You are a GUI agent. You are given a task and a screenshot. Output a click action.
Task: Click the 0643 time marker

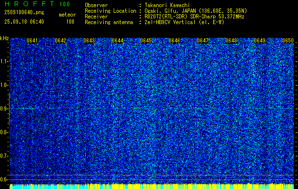point(89,41)
